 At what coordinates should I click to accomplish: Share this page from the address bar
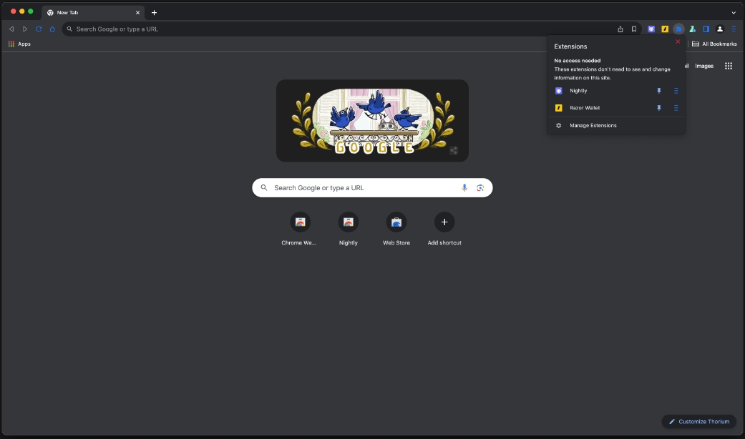tap(620, 29)
